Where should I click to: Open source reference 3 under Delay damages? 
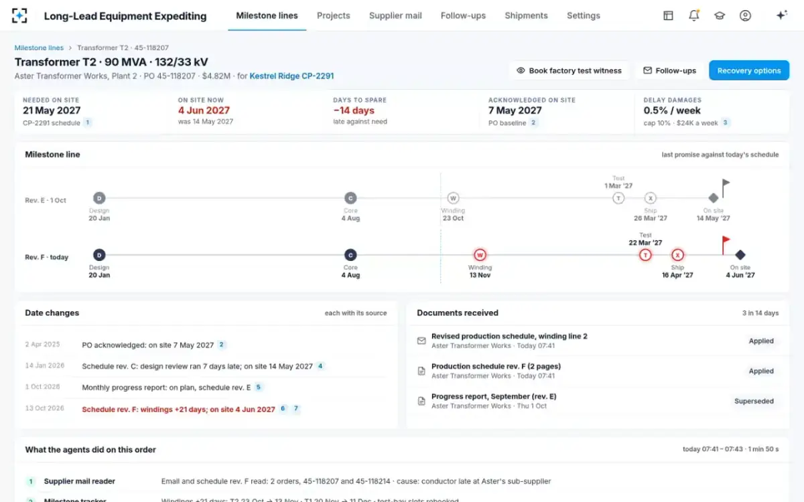click(x=726, y=122)
